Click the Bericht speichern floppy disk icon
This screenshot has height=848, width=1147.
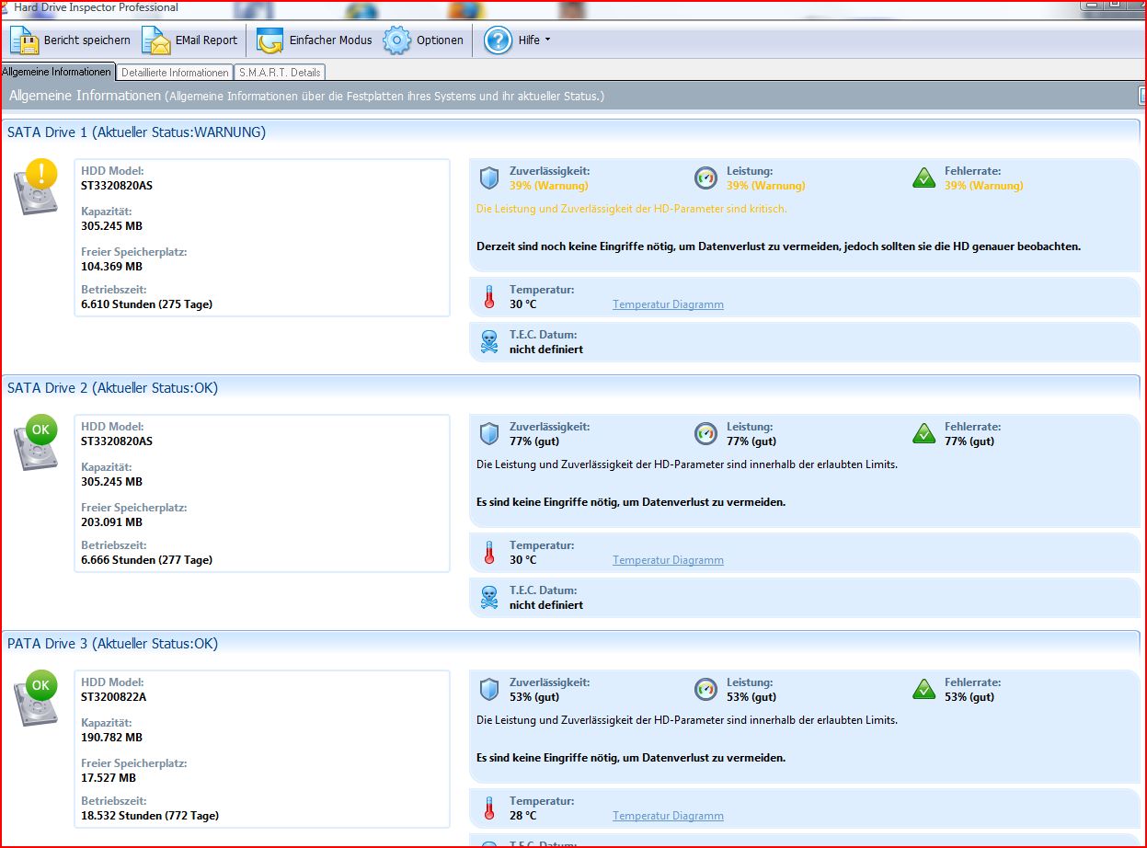click(x=24, y=40)
